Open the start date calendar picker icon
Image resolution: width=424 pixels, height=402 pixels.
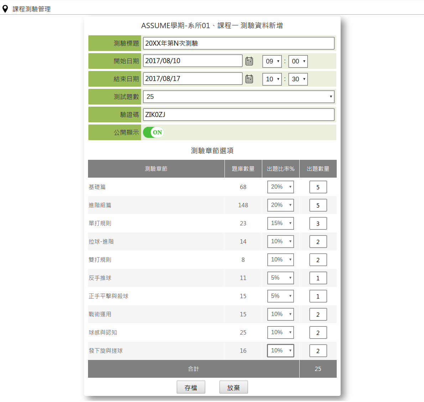click(249, 61)
